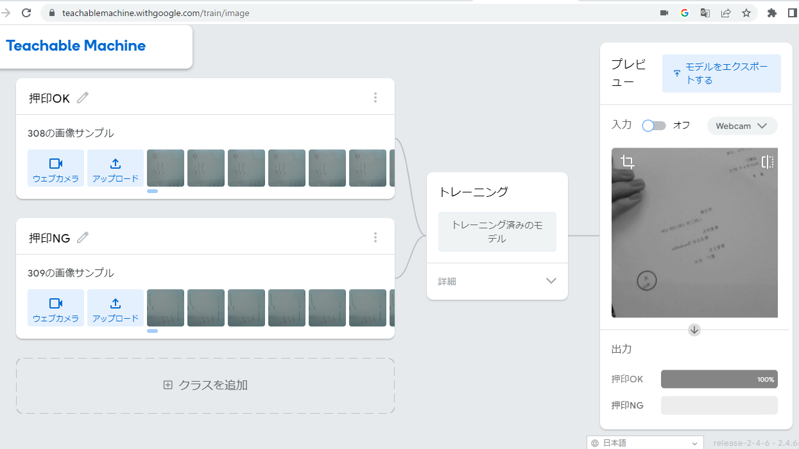This screenshot has height=449, width=799.
Task: Click globe icon beside language selector
Action: click(596, 443)
